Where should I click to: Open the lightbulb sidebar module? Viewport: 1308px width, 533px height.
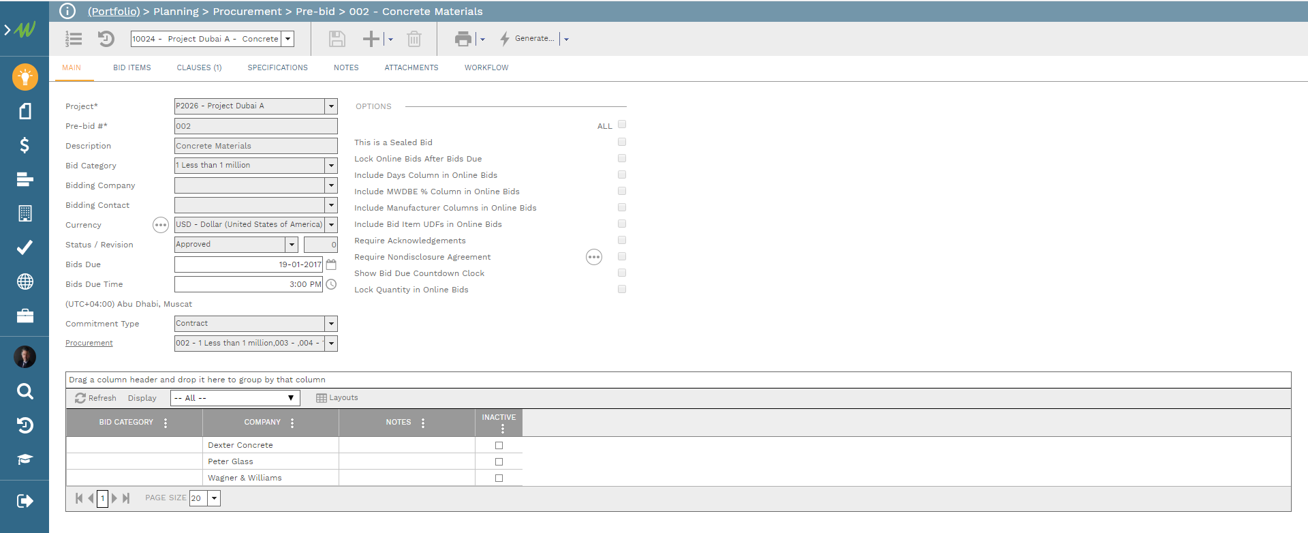[25, 77]
